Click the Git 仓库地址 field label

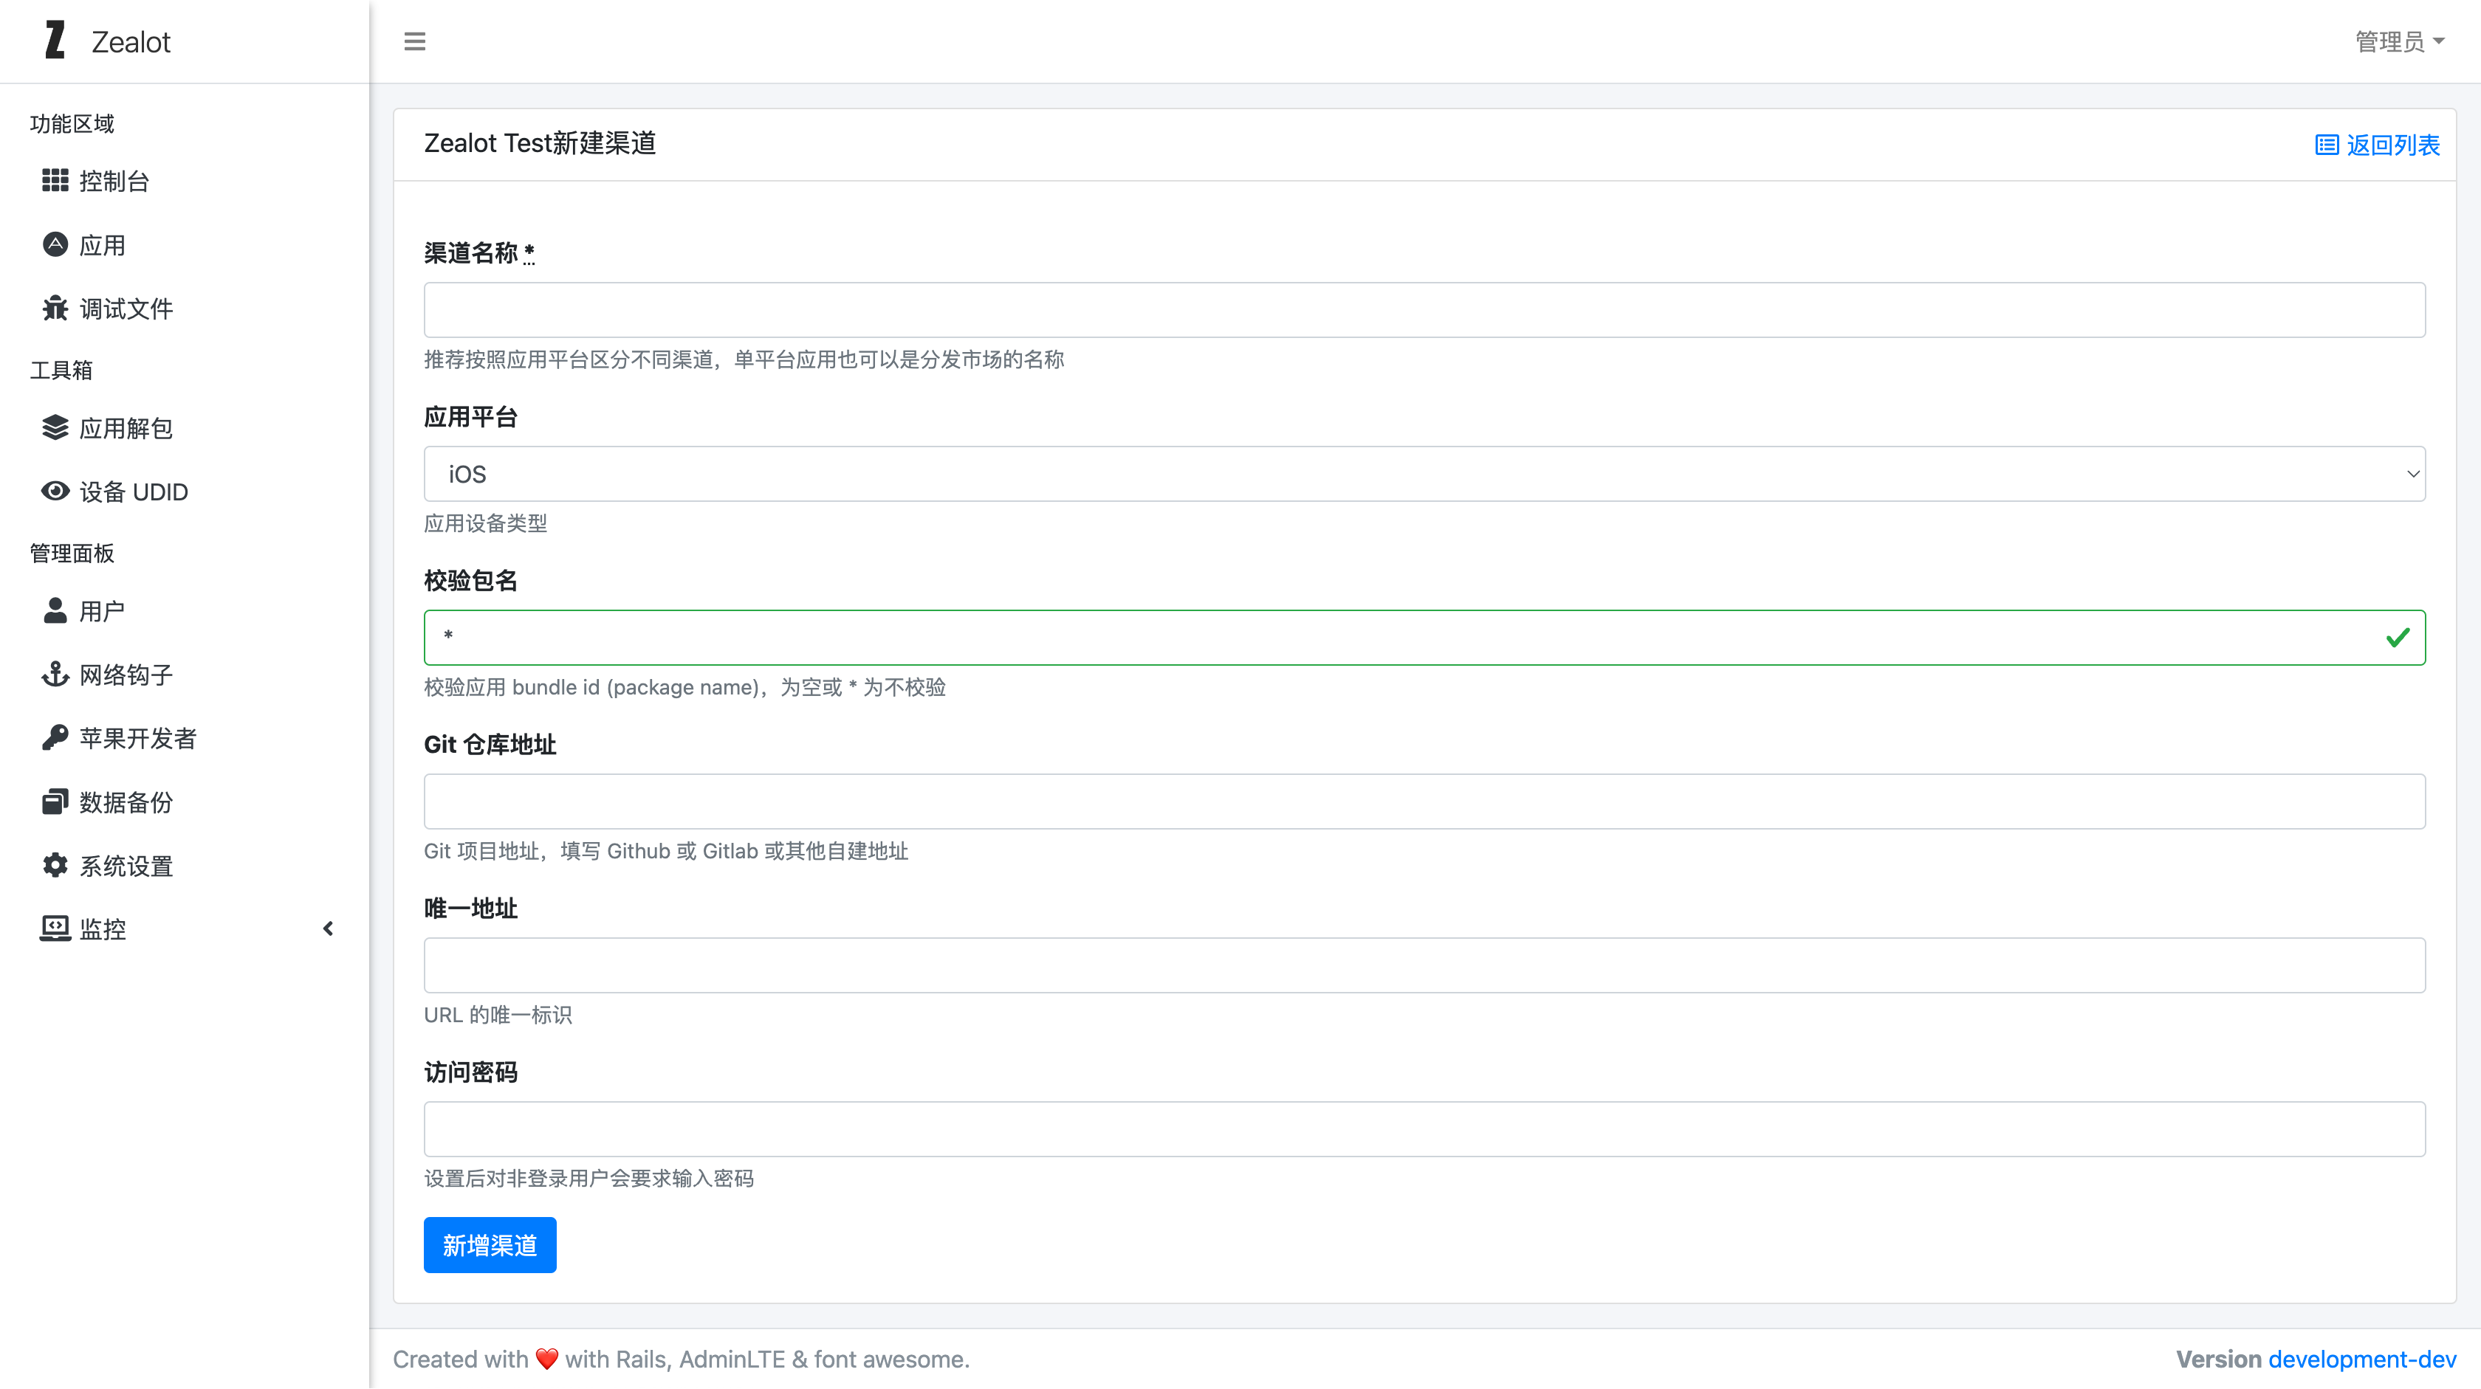[490, 744]
